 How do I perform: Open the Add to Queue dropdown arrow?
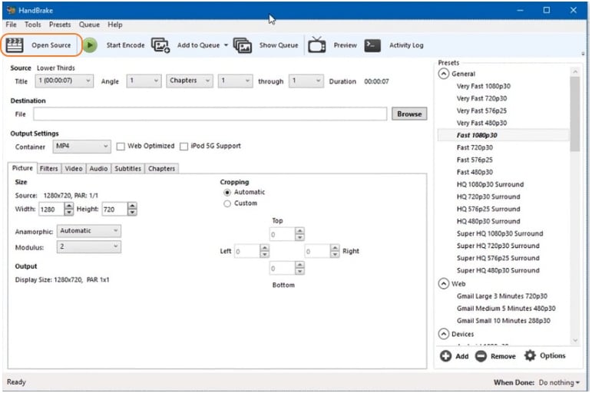pos(226,45)
